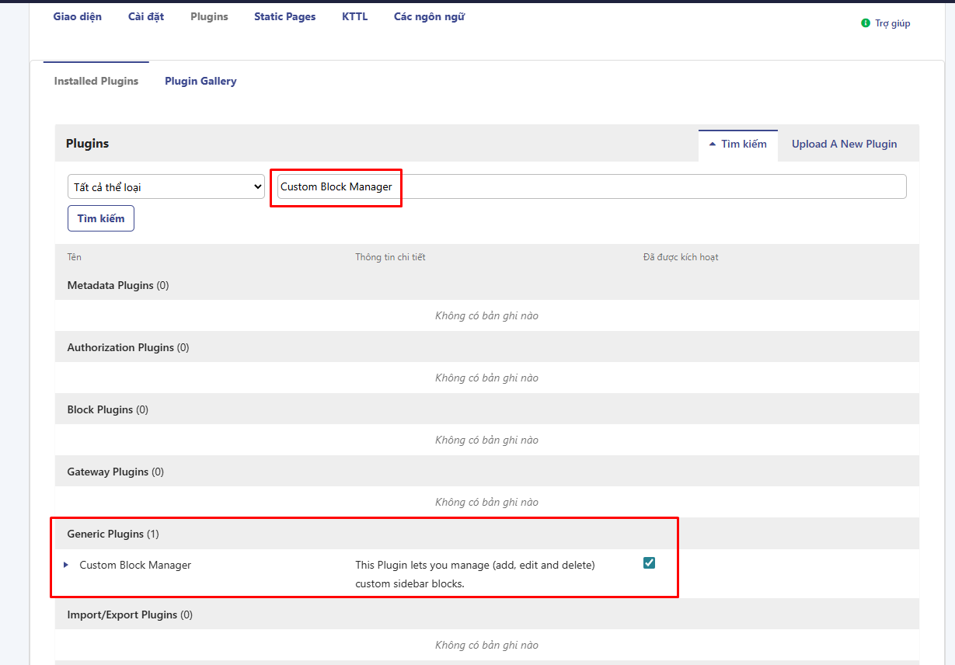Navigate to the Static Pages section
Image resolution: width=955 pixels, height=665 pixels.
(x=284, y=16)
